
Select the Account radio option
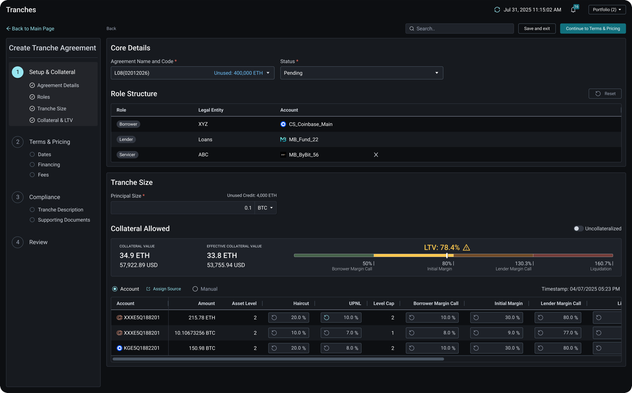click(115, 289)
